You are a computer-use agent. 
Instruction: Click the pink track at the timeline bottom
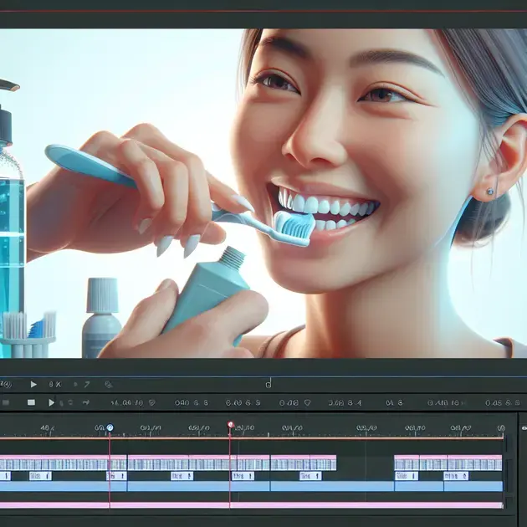[251, 504]
